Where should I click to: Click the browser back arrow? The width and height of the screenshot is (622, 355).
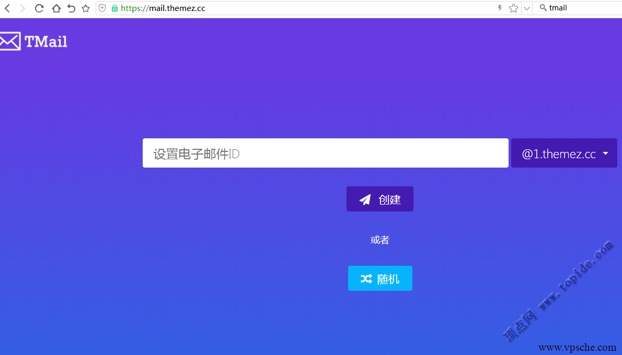[x=7, y=8]
